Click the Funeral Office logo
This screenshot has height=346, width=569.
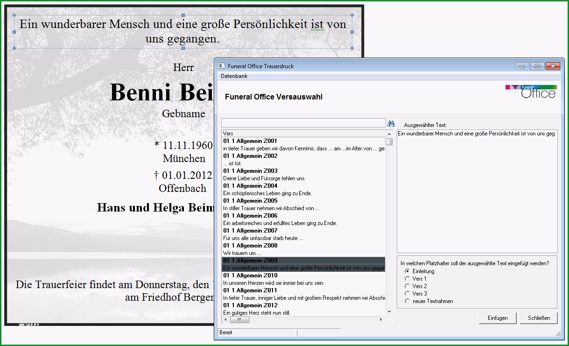click(531, 92)
